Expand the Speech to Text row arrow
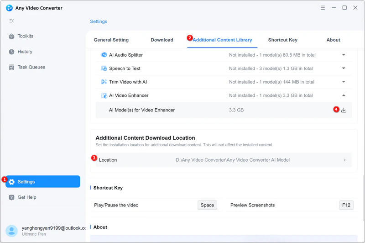365x243 pixels. click(344, 68)
